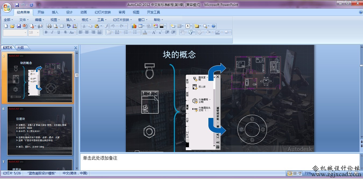
Task: Click the Paste clipboard icon
Action: tap(97, 26)
